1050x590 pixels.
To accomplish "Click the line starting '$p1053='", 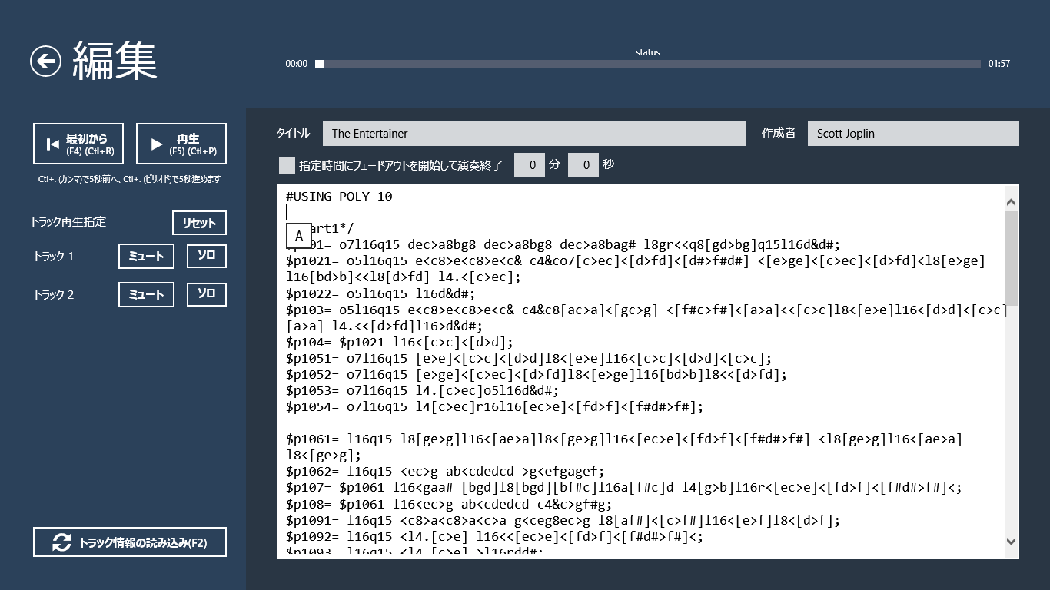I will pyautogui.click(x=422, y=390).
